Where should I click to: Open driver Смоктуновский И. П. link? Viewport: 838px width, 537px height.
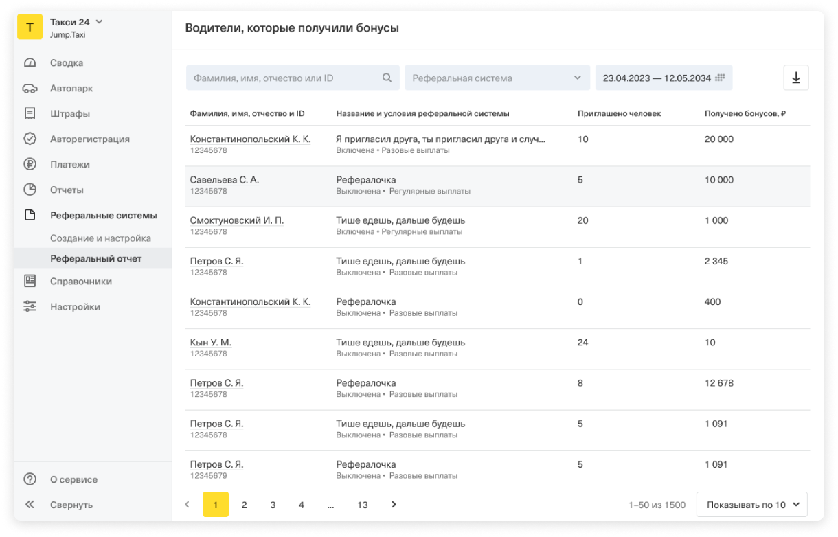(237, 220)
